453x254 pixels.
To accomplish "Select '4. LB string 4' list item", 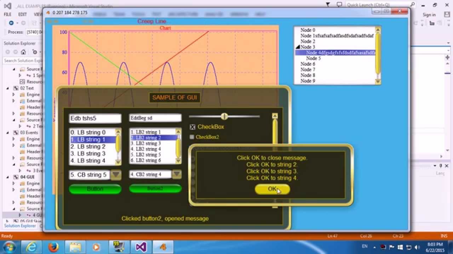I will (93, 161).
